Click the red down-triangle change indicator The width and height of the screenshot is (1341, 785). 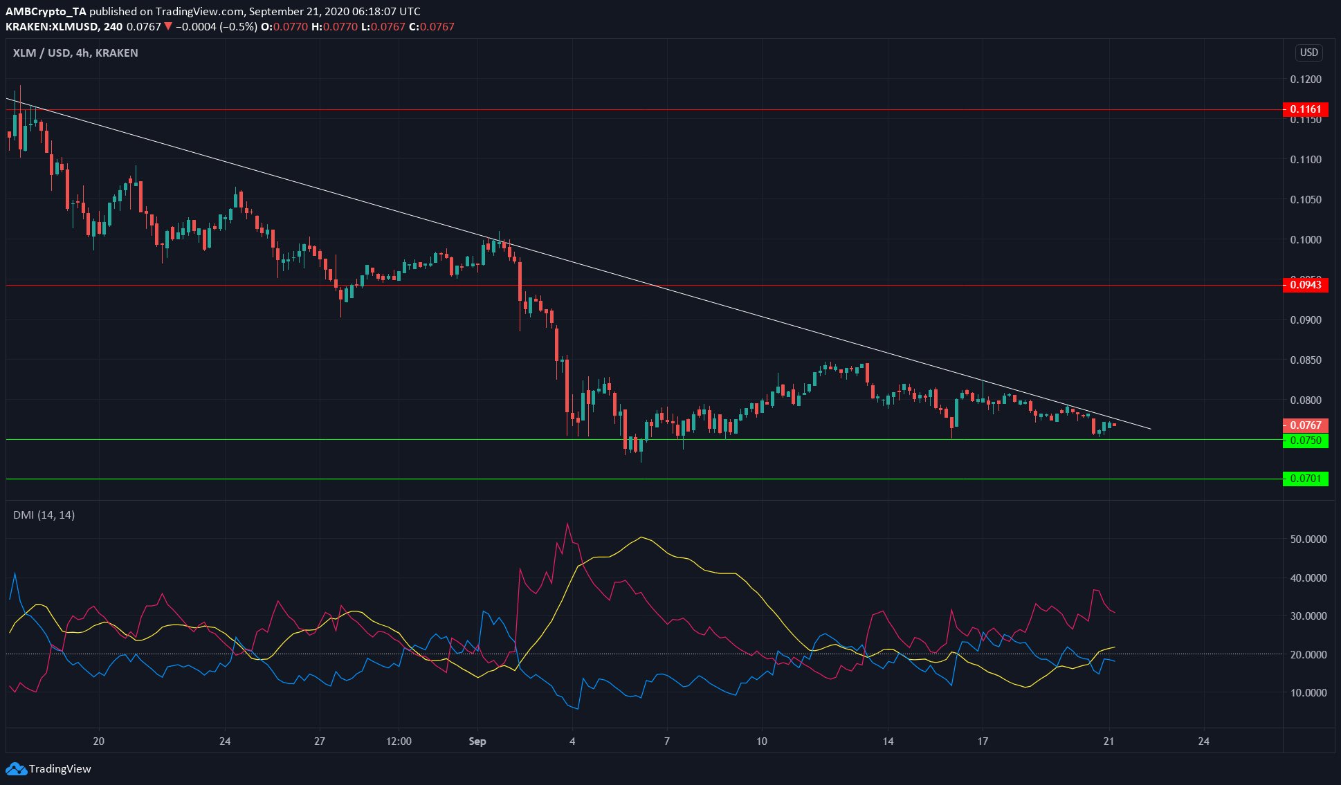[167, 27]
